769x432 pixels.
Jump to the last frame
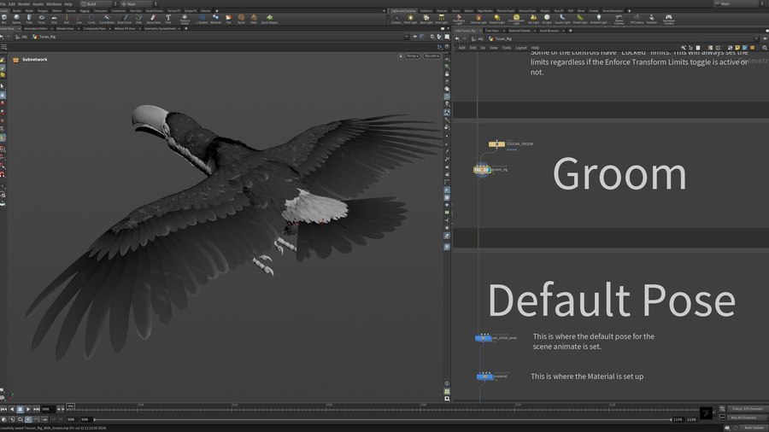[x=36, y=409]
